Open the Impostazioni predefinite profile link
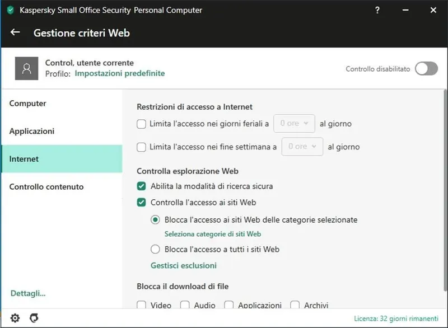The height and width of the screenshot is (328, 448). tap(120, 73)
